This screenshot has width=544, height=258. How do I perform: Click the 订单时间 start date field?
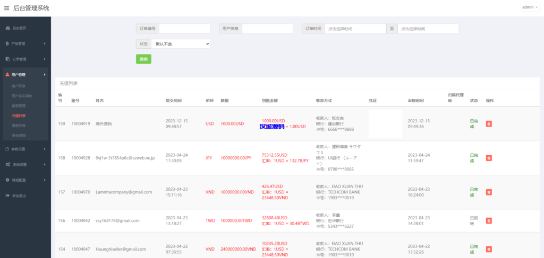tap(355, 29)
